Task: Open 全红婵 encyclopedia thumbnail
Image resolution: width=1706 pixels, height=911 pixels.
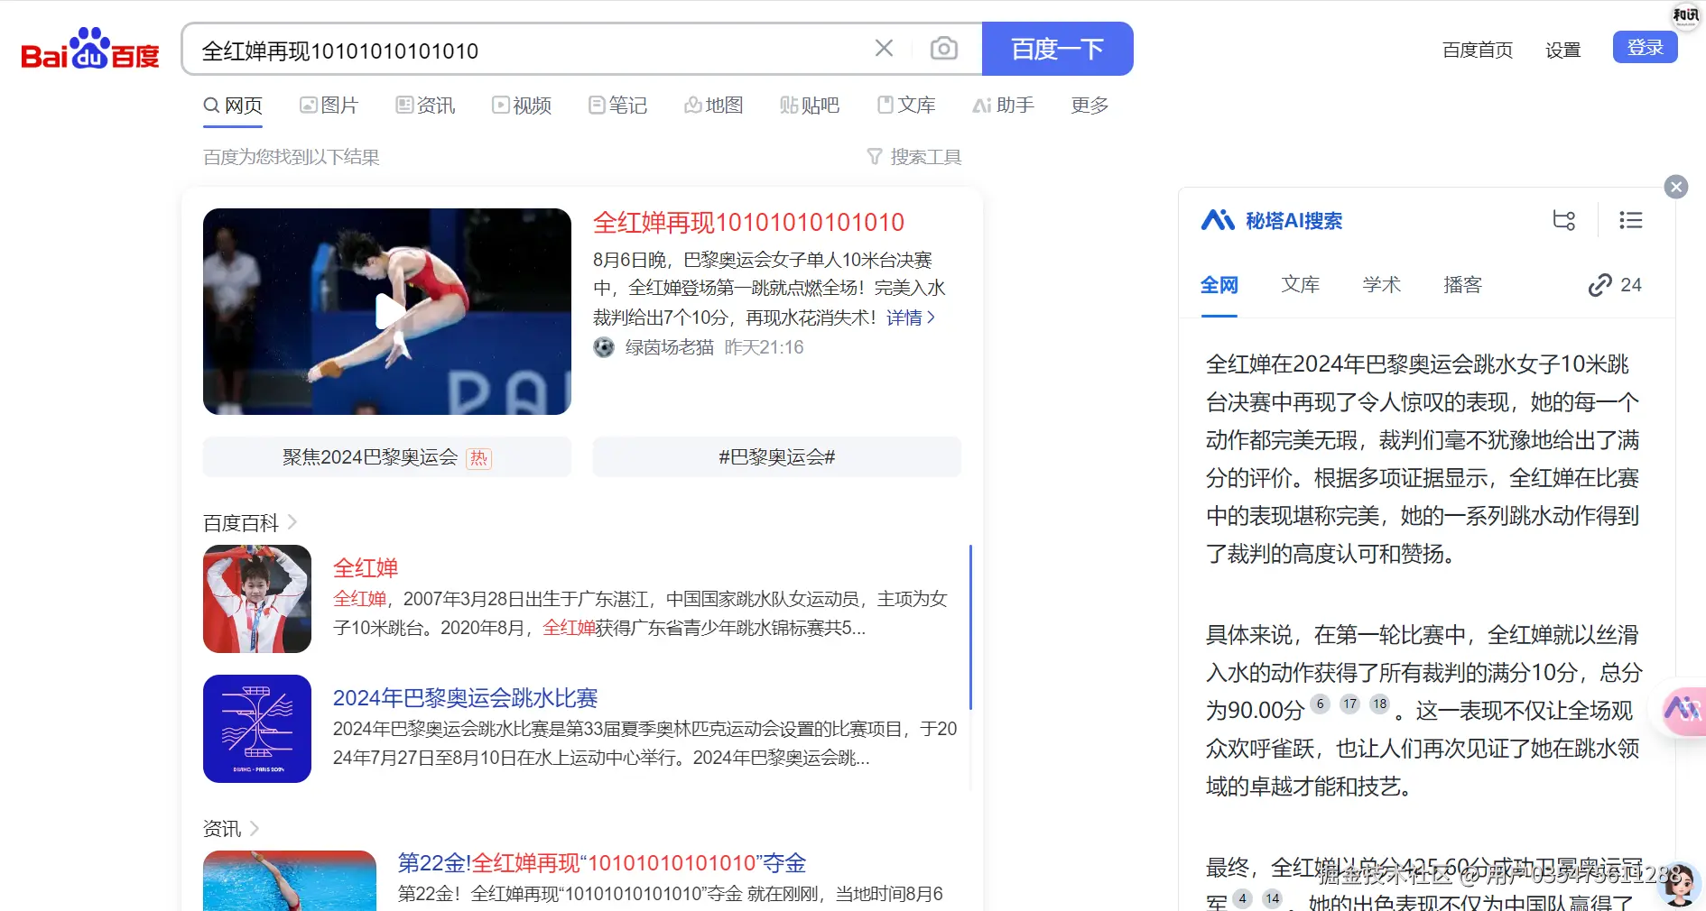Action: pos(257,599)
